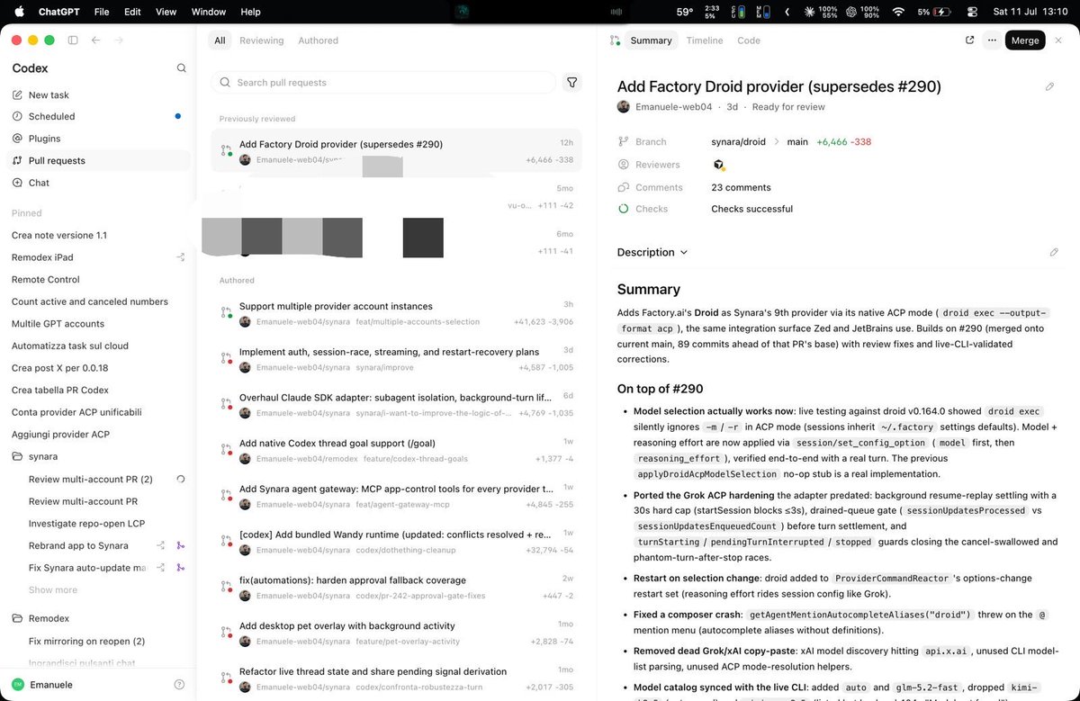Edit the description pencil icon
Screen dimensions: 1080x701
pos(1054,253)
